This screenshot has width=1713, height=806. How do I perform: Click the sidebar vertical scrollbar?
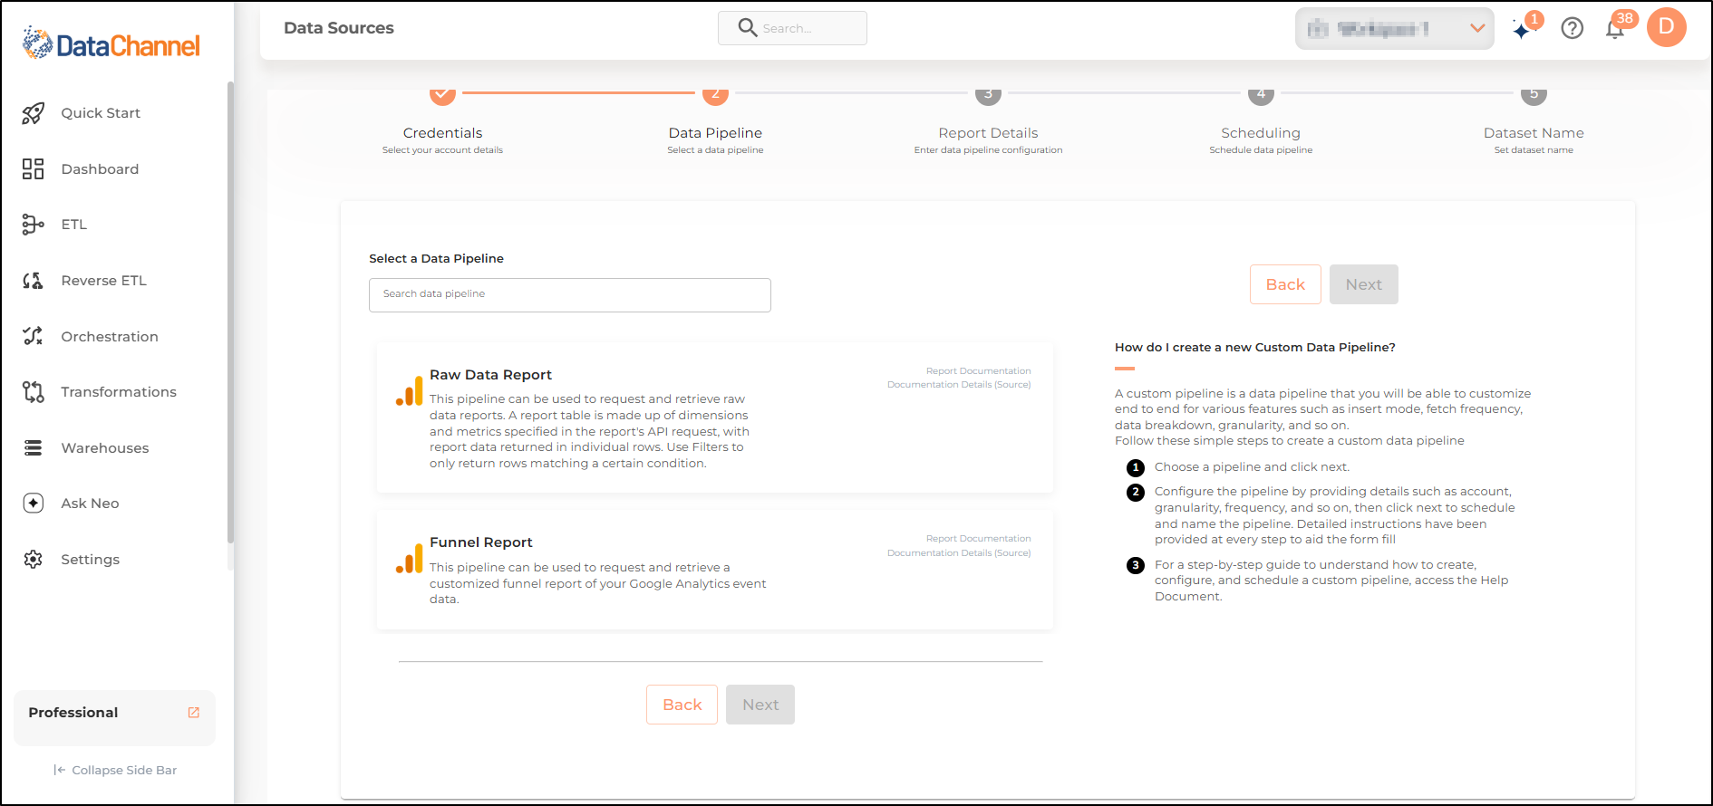point(230,312)
